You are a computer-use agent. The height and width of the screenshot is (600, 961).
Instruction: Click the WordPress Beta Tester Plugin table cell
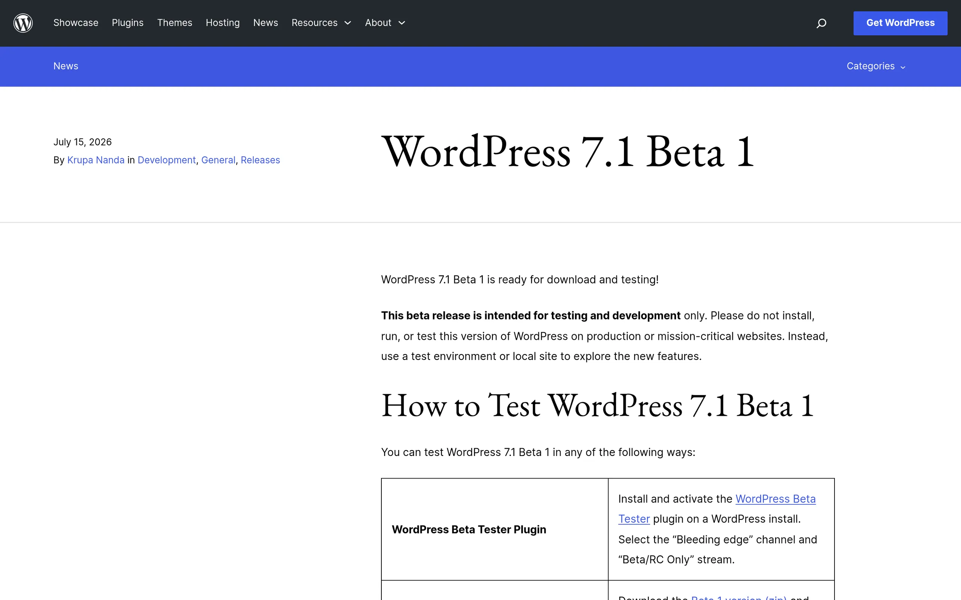coord(494,529)
